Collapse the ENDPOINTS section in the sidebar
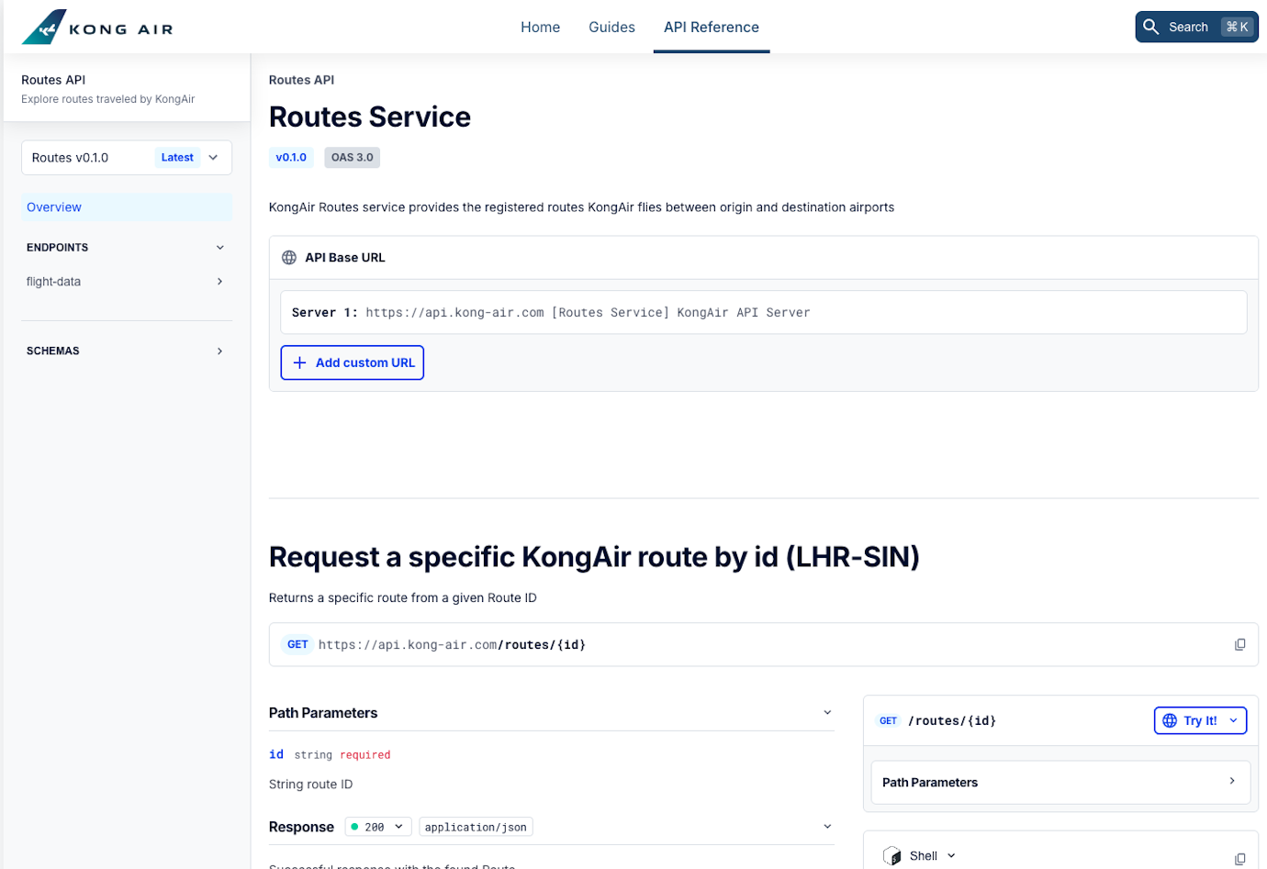The image size is (1267, 869). point(219,247)
